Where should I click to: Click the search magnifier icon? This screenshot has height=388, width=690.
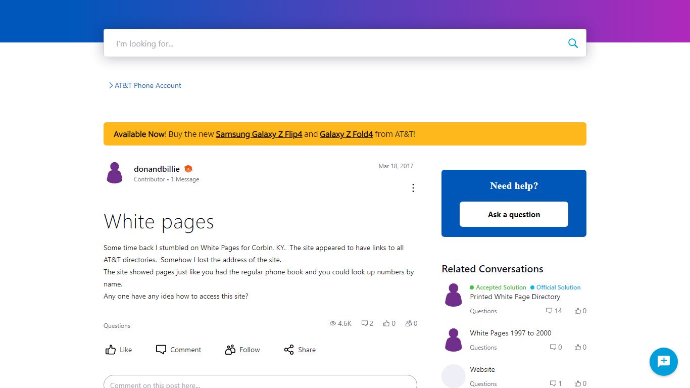pyautogui.click(x=573, y=43)
